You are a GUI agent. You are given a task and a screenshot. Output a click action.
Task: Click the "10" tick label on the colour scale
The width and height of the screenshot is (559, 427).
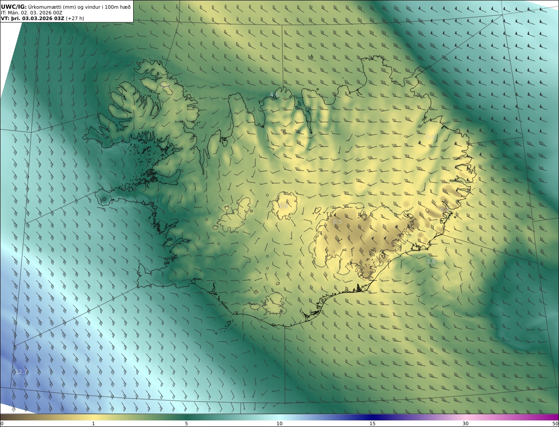coord(279,424)
